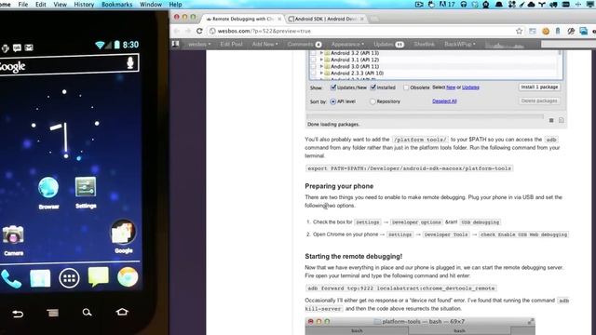Toggle the Installed checkbox
The image size is (596, 335).
[x=373, y=87]
